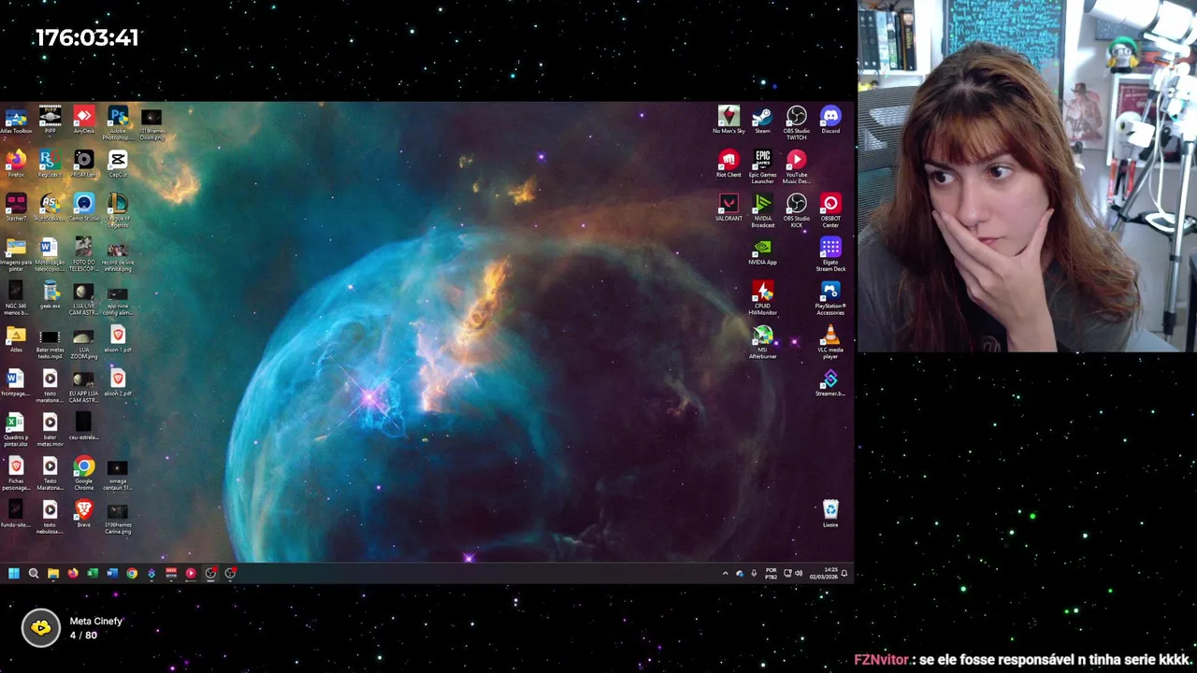The image size is (1197, 673).
Task: Open the Atlas folder on desktop
Action: tap(16, 339)
